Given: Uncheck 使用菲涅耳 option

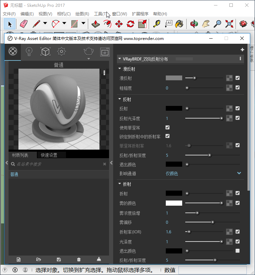Looking at the screenshot, I should 167,127.
